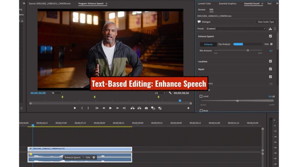Expand the Repair section
This screenshot has width=298, height=167.
click(x=201, y=69)
